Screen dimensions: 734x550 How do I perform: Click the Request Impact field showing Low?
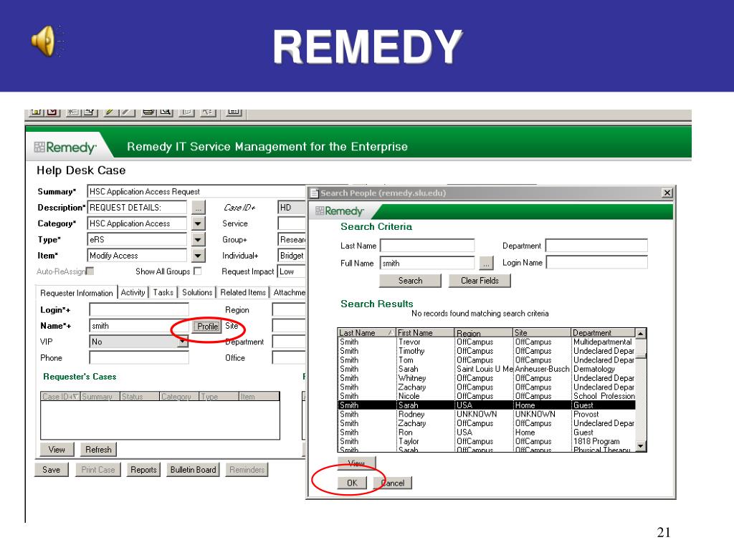[x=292, y=271]
